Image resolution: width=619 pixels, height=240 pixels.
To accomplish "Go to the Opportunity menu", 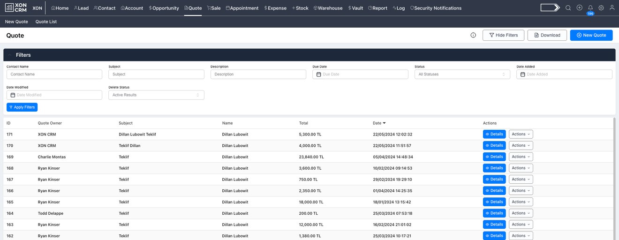I will (x=164, y=8).
